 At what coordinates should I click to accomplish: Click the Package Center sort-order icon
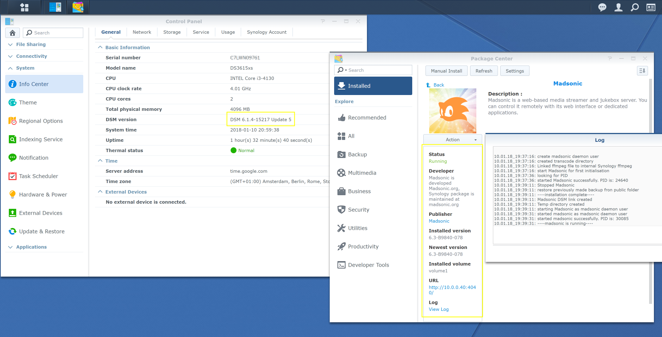point(642,71)
